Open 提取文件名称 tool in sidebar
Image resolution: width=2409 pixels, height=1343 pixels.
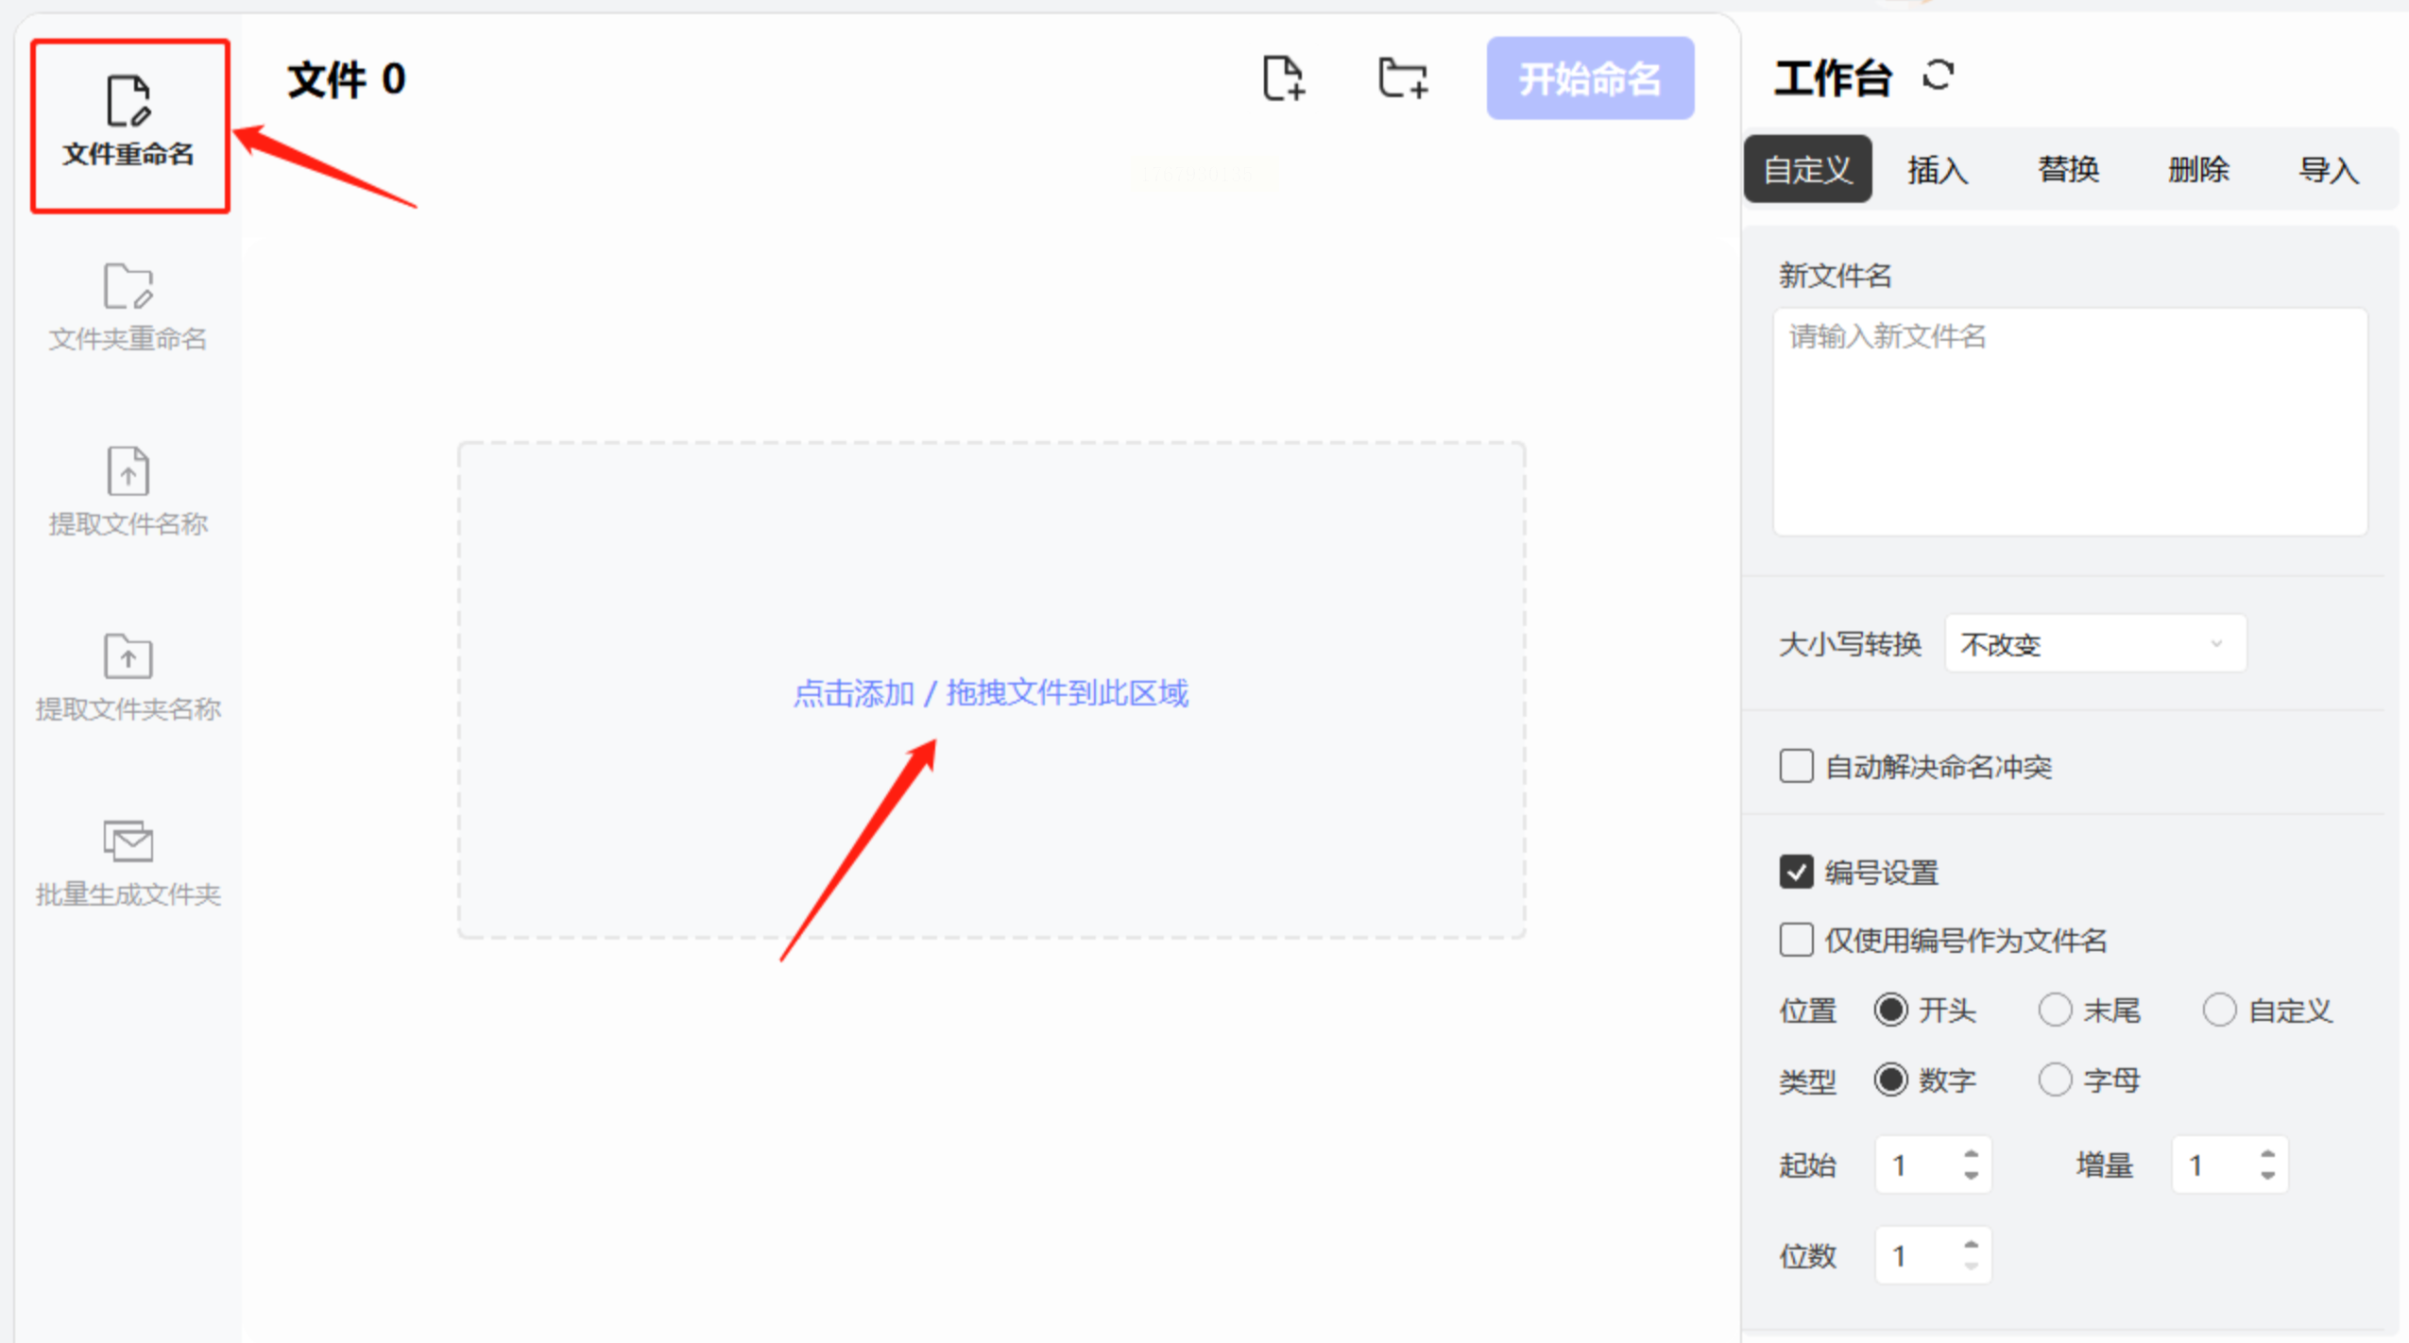pos(128,492)
